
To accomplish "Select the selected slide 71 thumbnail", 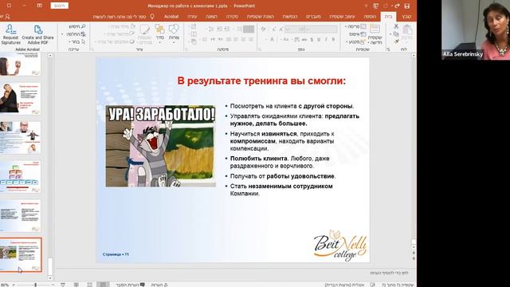I will (x=21, y=255).
